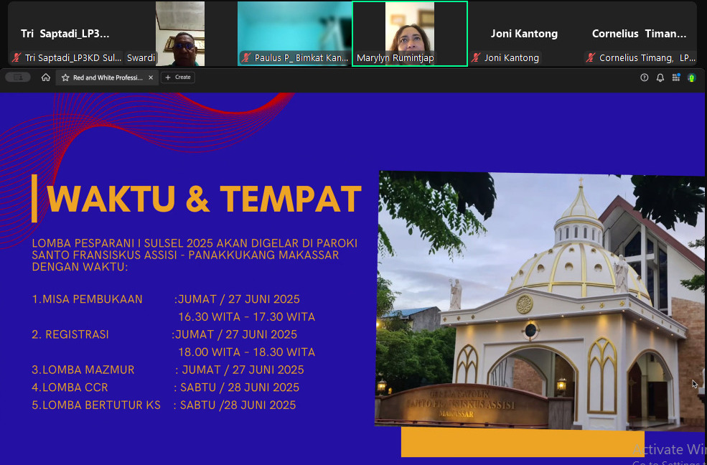Show notifications via the bell icon
707x465 pixels.
tap(660, 77)
